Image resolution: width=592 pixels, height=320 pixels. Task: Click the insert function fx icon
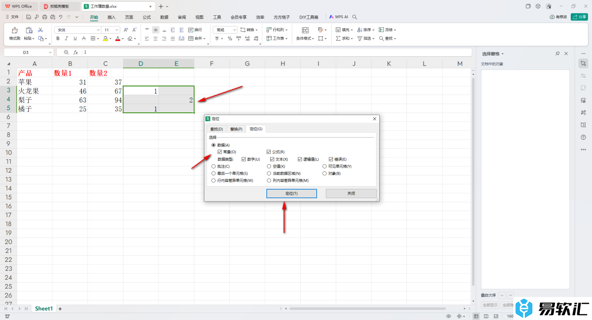[75, 53]
